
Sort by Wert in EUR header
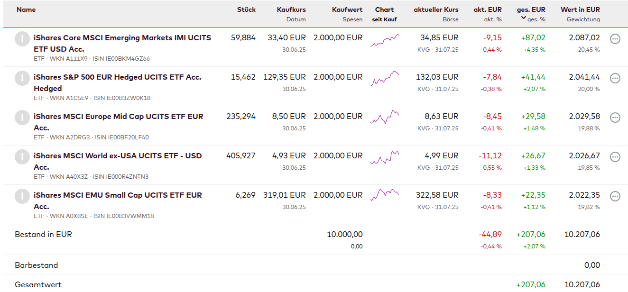tap(580, 9)
